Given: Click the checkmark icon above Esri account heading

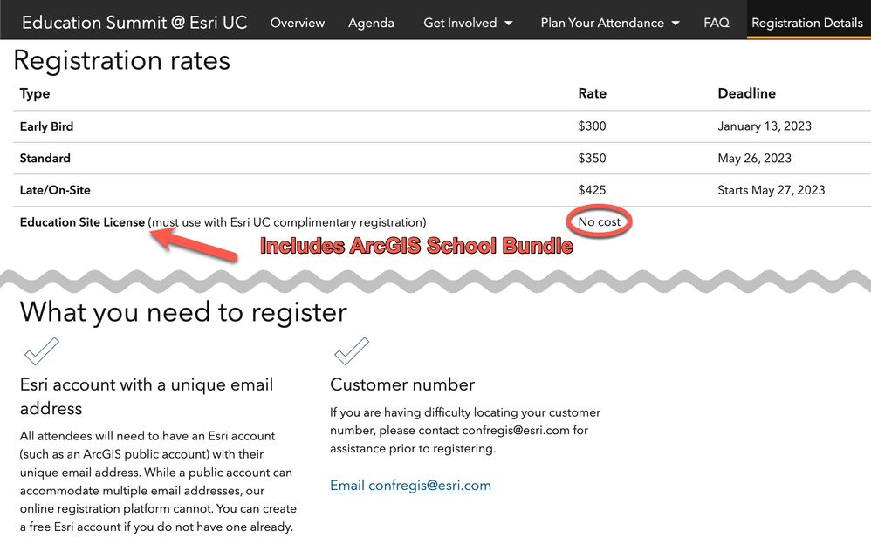Looking at the screenshot, I should click(x=42, y=350).
